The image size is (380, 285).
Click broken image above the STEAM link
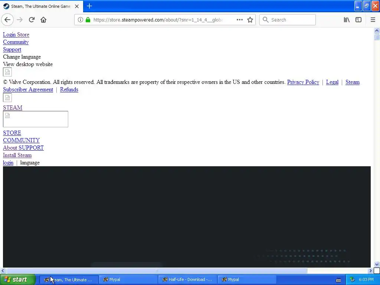pyautogui.click(x=7, y=98)
